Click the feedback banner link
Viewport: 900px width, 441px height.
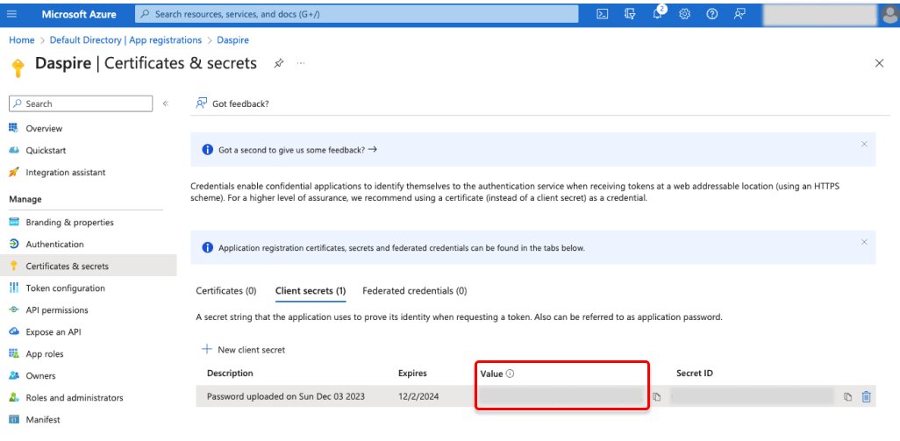pos(297,150)
